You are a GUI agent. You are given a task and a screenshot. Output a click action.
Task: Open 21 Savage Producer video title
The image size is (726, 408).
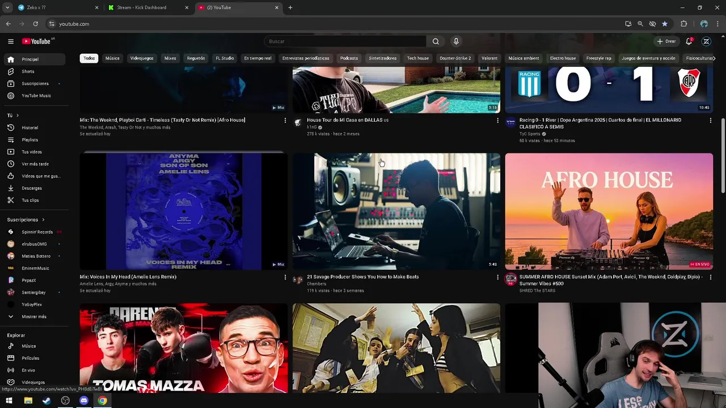(363, 277)
